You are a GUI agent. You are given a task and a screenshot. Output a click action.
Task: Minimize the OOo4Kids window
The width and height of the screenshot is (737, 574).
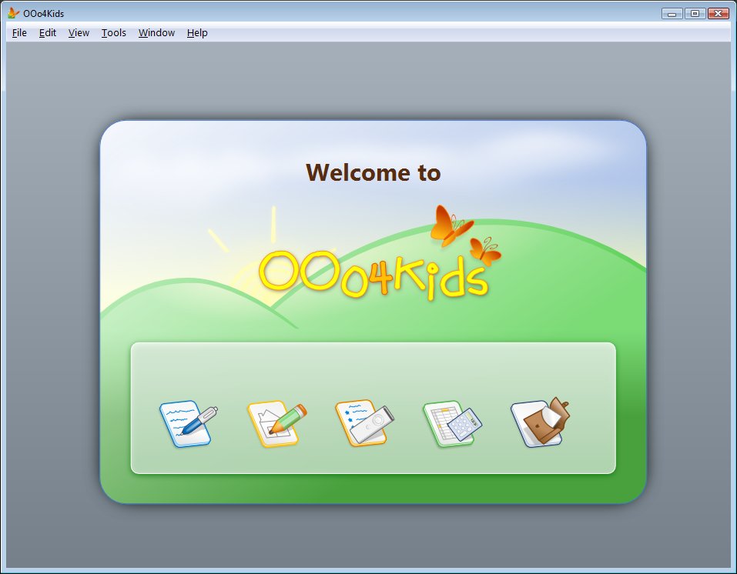[672, 14]
